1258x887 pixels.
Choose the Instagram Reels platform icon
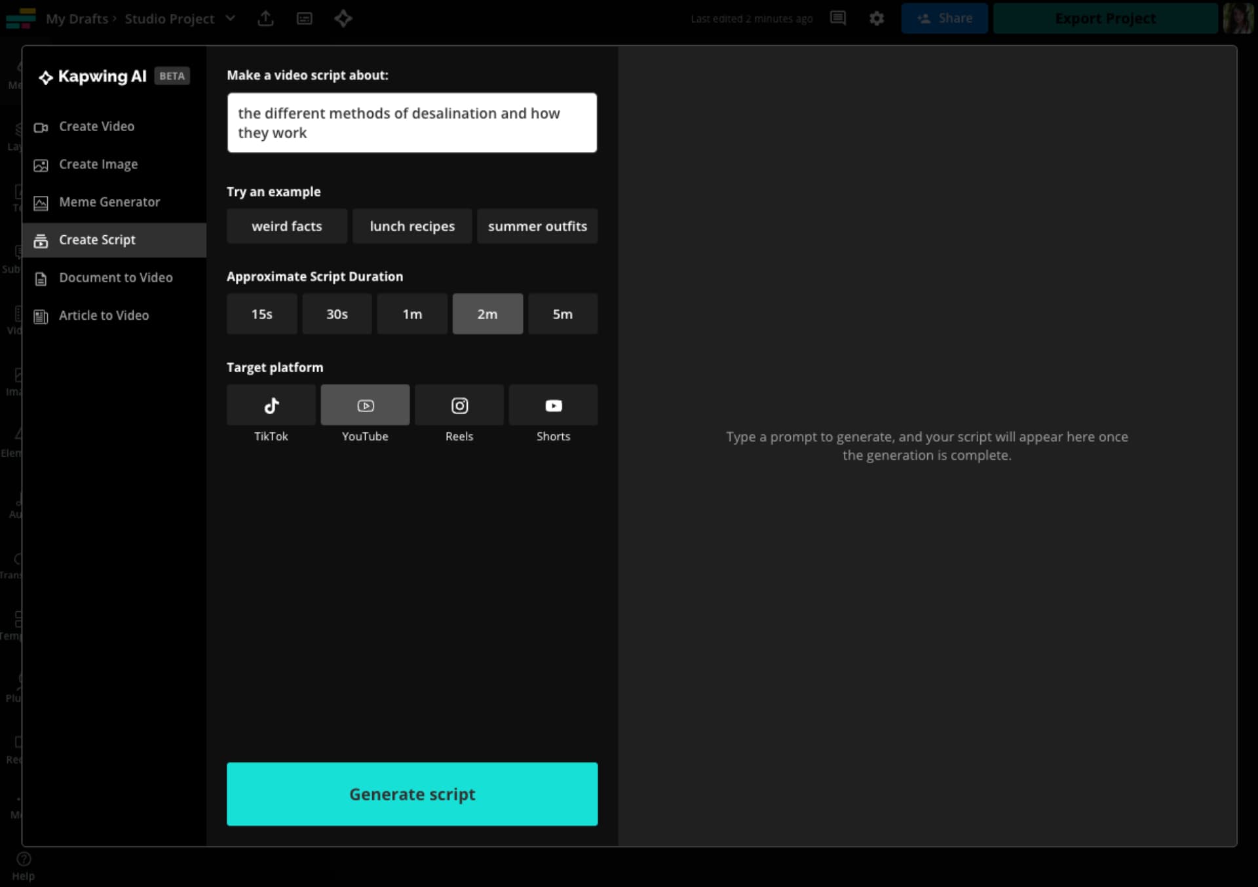459,406
